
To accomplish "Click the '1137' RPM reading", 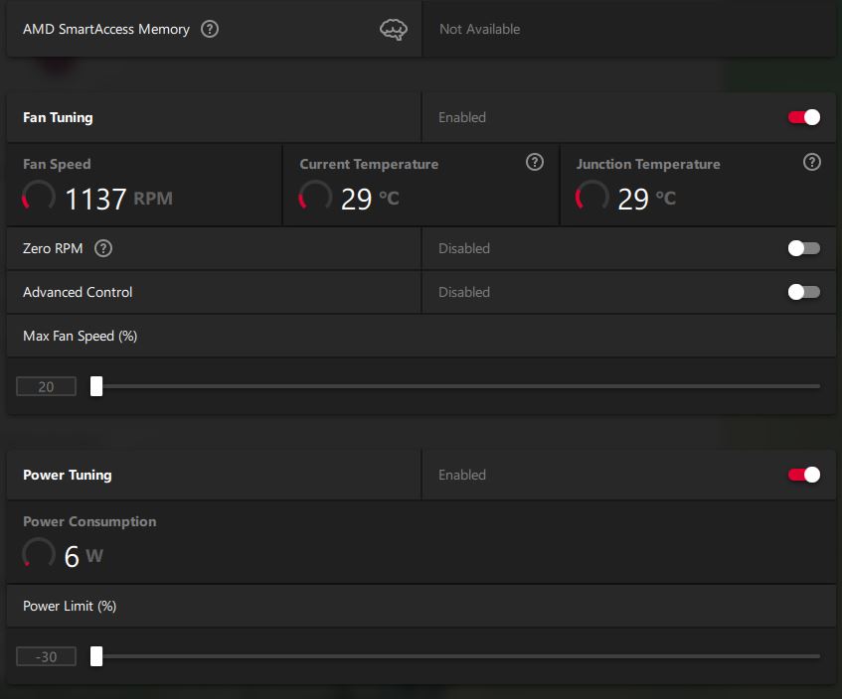I will (x=95, y=199).
